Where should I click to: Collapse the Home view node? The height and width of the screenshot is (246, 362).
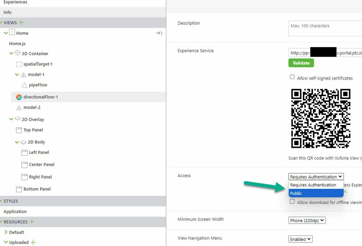pos(6,33)
